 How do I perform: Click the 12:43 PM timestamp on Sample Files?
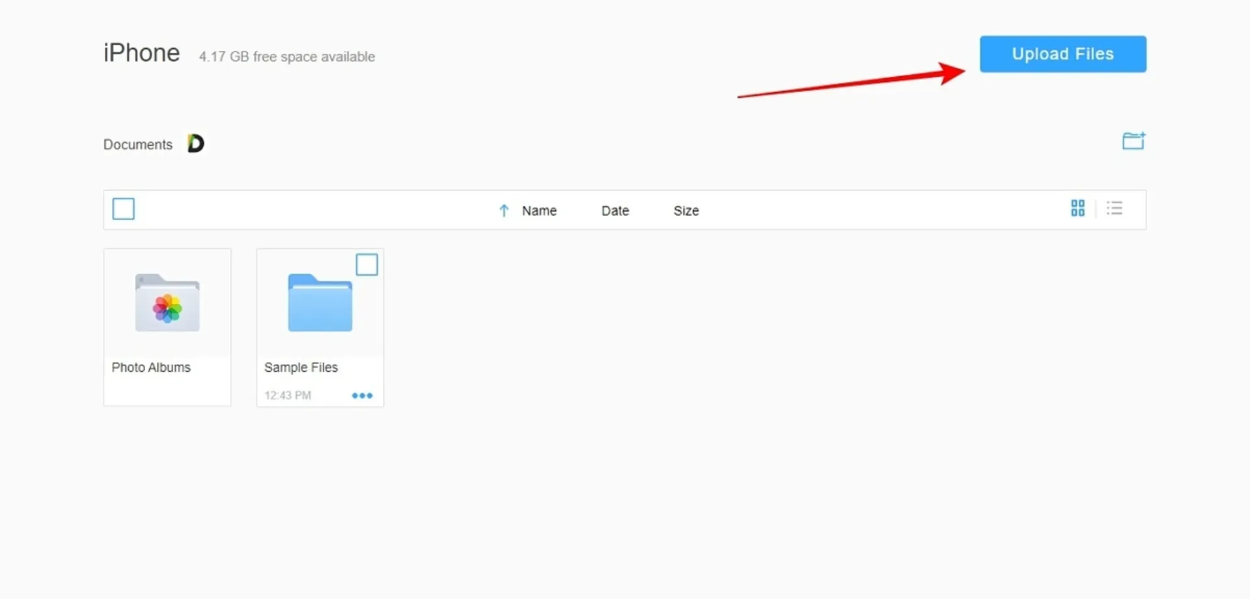[288, 395]
